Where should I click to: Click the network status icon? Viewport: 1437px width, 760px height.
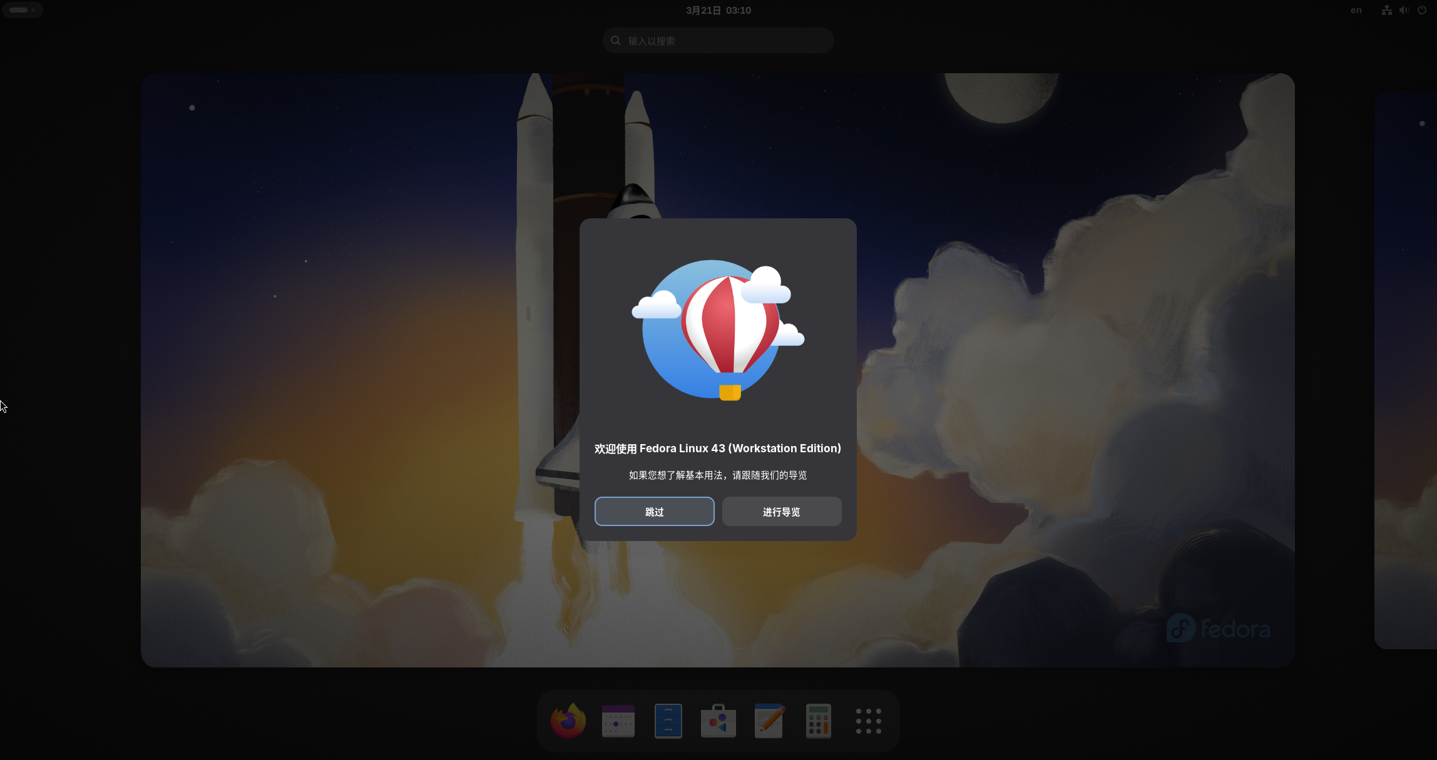tap(1386, 10)
